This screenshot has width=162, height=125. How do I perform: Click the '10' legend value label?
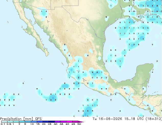[x=32, y=124]
